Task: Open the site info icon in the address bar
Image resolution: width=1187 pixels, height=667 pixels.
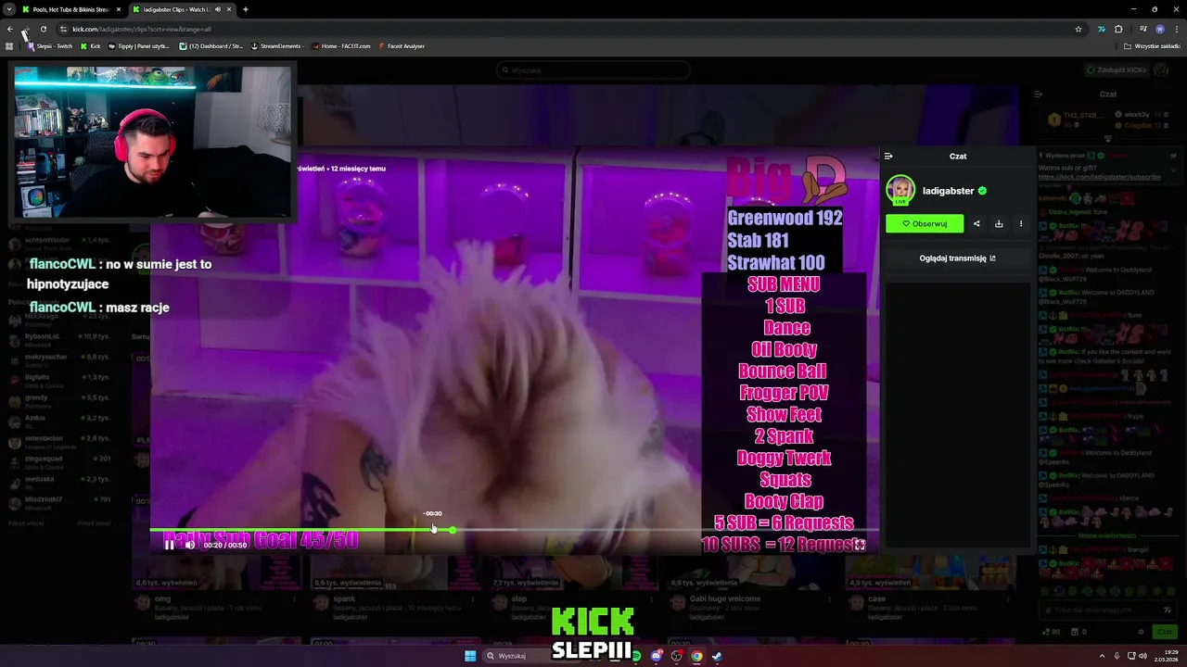Action: pos(63,29)
